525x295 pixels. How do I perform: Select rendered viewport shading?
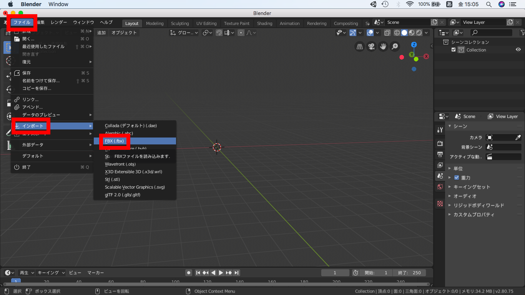[x=419, y=33]
